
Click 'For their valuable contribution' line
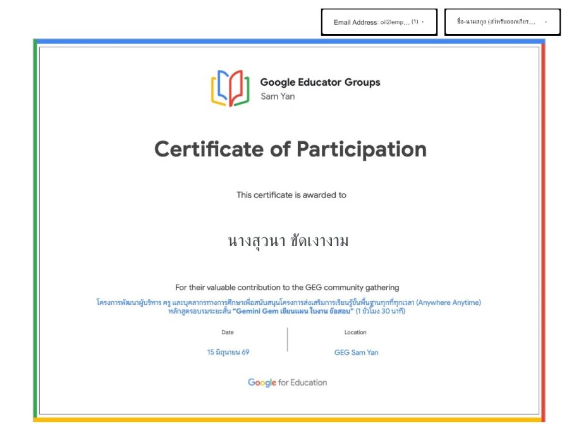click(x=287, y=288)
